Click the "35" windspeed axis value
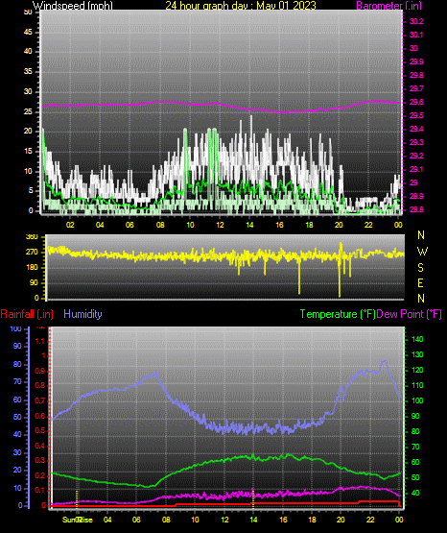This screenshot has width=447, height=533. [x=28, y=72]
